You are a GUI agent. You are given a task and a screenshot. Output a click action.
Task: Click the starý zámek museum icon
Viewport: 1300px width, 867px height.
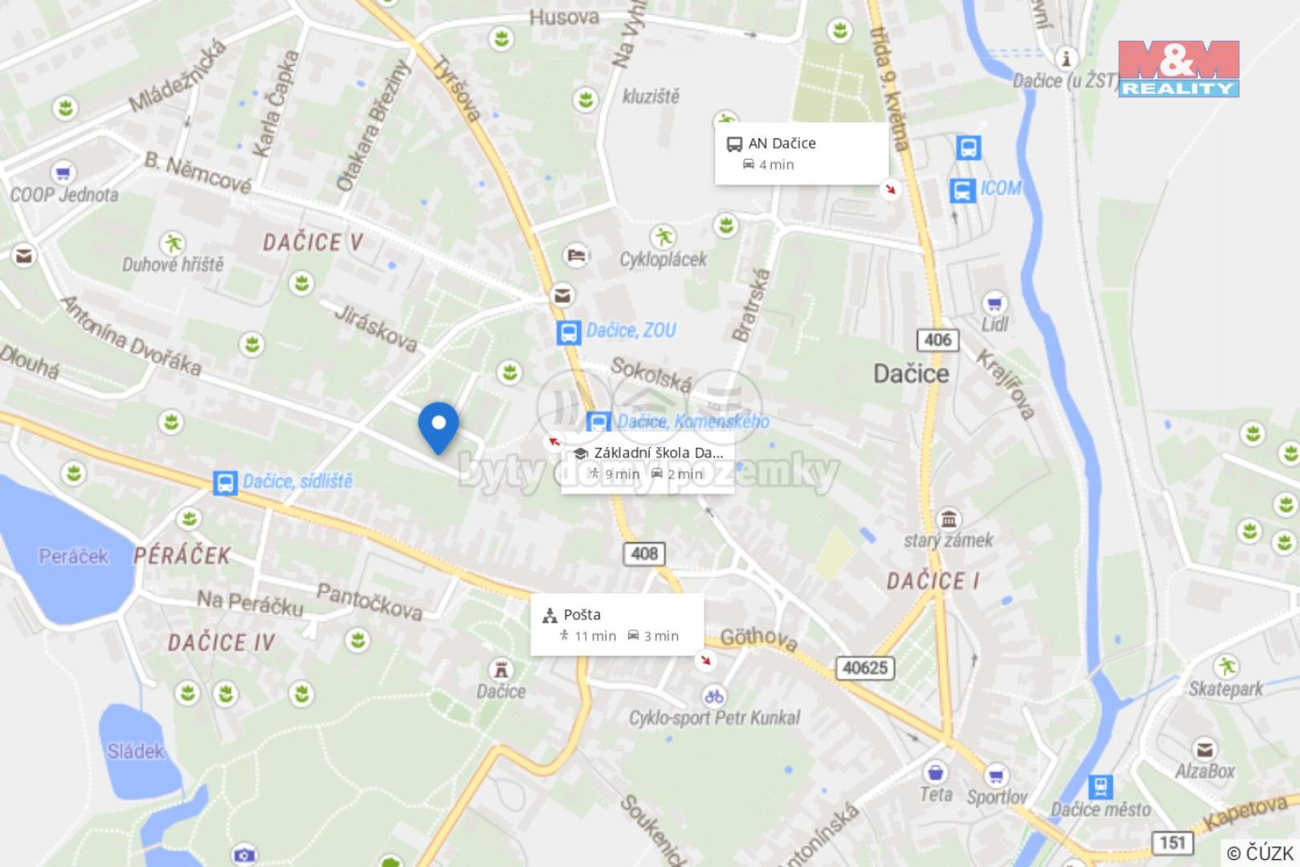[950, 518]
